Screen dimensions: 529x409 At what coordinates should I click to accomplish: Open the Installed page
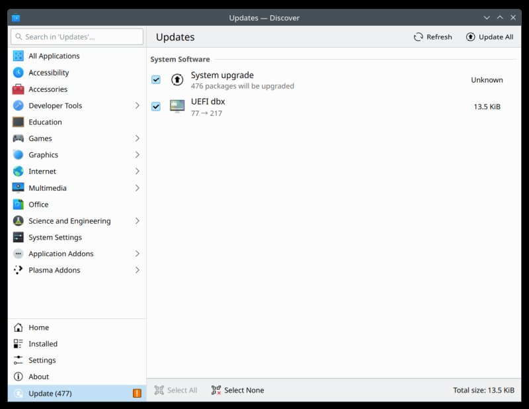[x=43, y=344]
